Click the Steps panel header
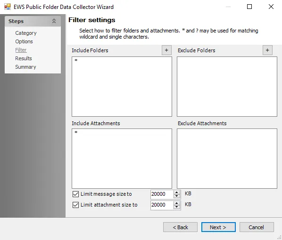The image size is (282, 240). [x=33, y=21]
